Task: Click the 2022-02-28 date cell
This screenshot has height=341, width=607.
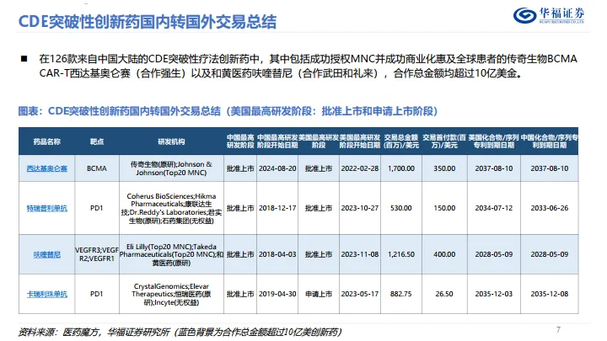Action: point(360,168)
